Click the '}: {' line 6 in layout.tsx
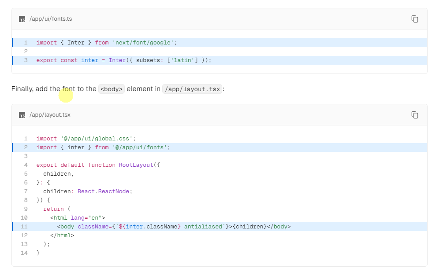Screen dimensions: 432x272 pos(43,183)
